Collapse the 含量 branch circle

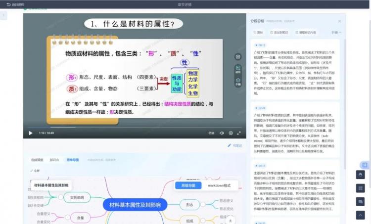(67, 217)
